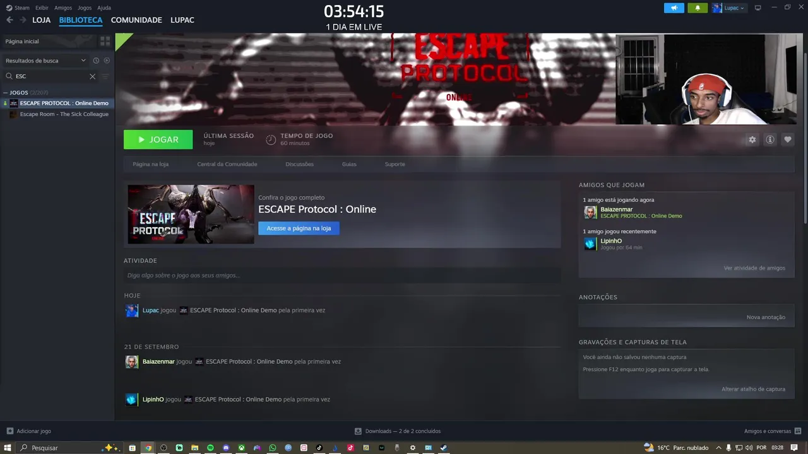Open LipinhO's avatar in activity feed
The image size is (808, 454).
(x=131, y=399)
